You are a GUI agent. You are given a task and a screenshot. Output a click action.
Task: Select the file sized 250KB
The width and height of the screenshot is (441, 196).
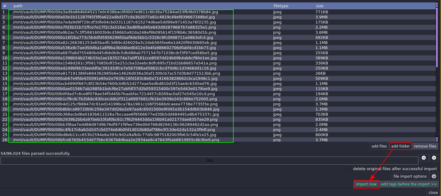pyautogui.click(x=218, y=68)
